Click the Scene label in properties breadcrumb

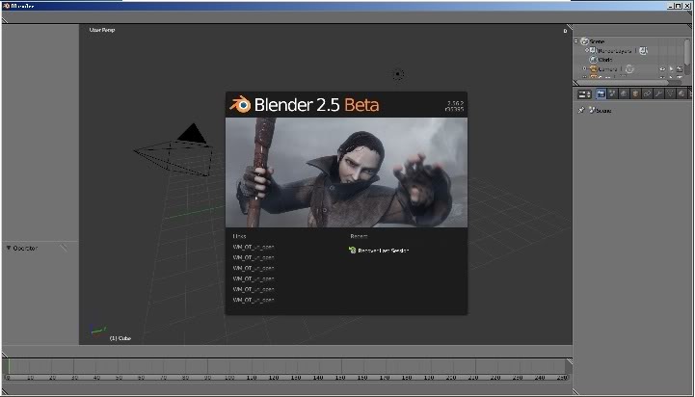[x=603, y=111]
